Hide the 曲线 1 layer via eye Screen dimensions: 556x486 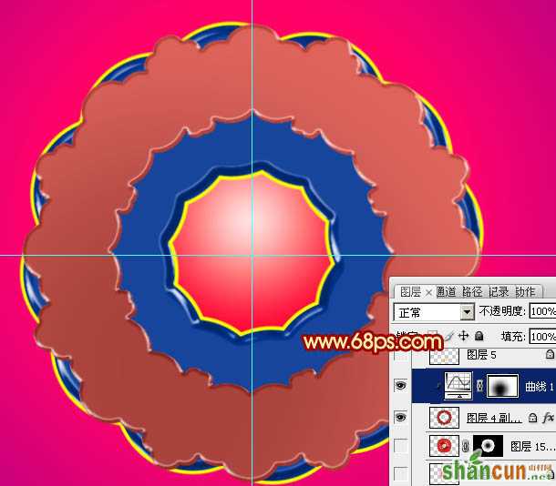click(401, 385)
